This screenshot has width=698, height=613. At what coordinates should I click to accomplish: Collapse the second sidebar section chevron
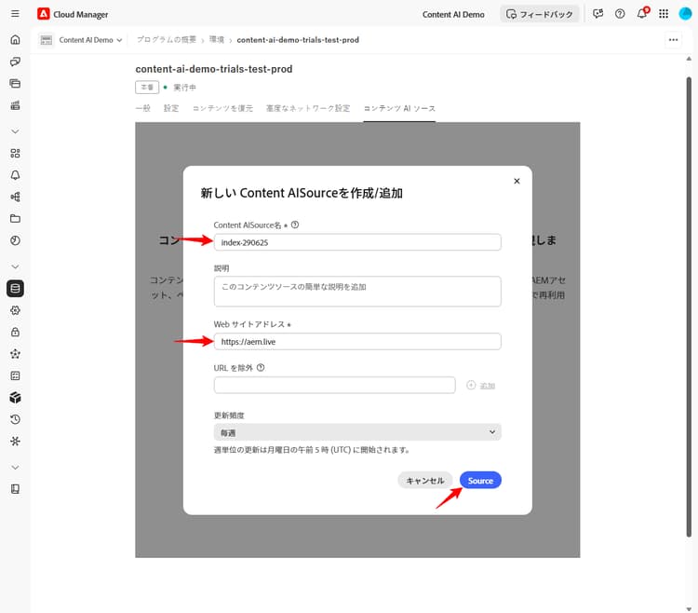(x=15, y=266)
